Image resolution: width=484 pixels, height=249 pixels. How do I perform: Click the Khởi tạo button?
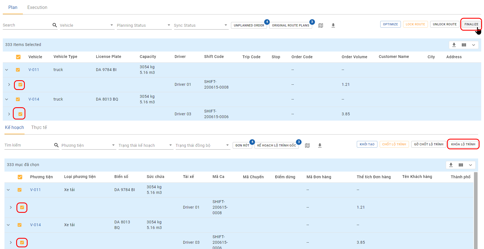[367, 144]
